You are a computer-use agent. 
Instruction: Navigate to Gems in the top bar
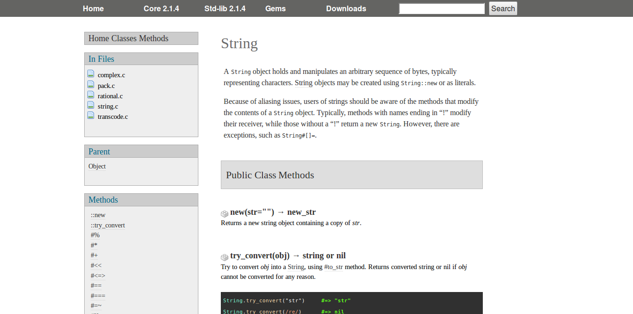point(275,8)
